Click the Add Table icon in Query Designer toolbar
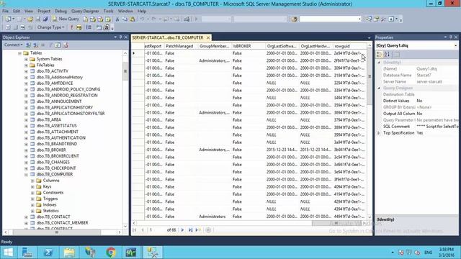Screen dimensions: 461x259 (x=99, y=27)
